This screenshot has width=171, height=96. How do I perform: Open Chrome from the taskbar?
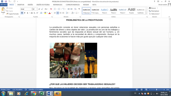34,94
